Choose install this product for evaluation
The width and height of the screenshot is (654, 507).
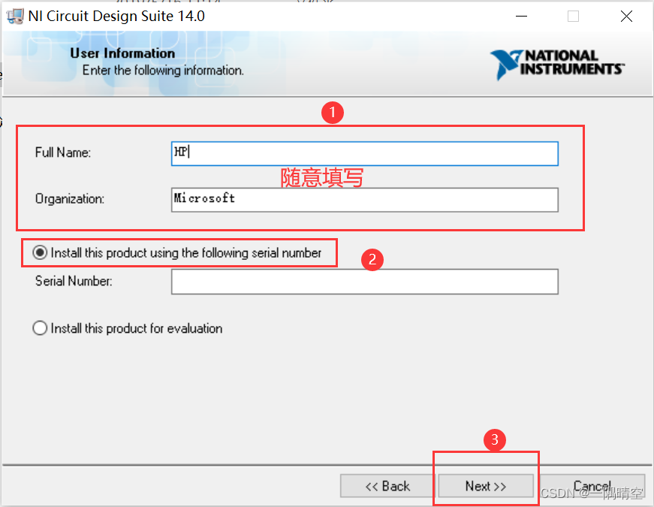(x=127, y=328)
